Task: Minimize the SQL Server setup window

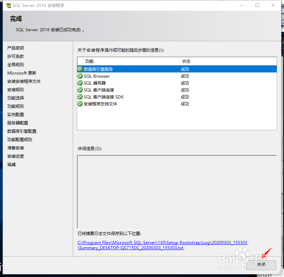Action: [x=242, y=6]
